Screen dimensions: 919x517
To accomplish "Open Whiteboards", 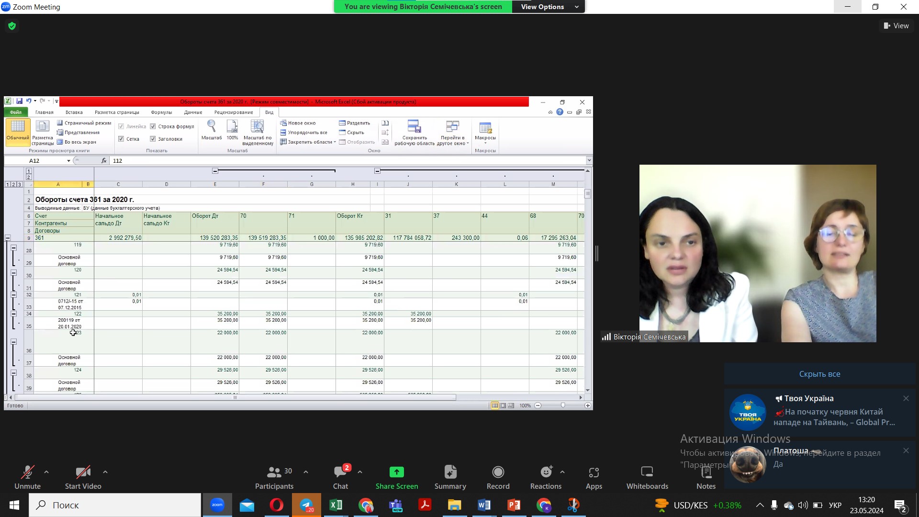I will tap(647, 477).
